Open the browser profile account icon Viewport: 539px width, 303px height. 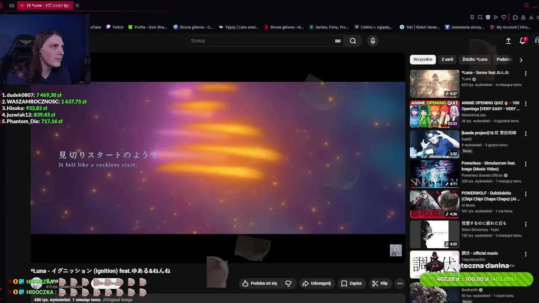pos(523,17)
